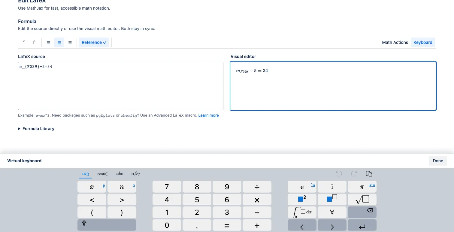Image resolution: width=454 pixels, height=232 pixels.
Task: Select center alignment icon
Action: (x=59, y=43)
